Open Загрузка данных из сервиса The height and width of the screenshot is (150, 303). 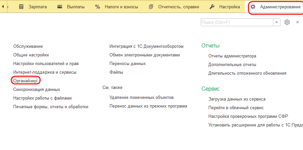237,99
